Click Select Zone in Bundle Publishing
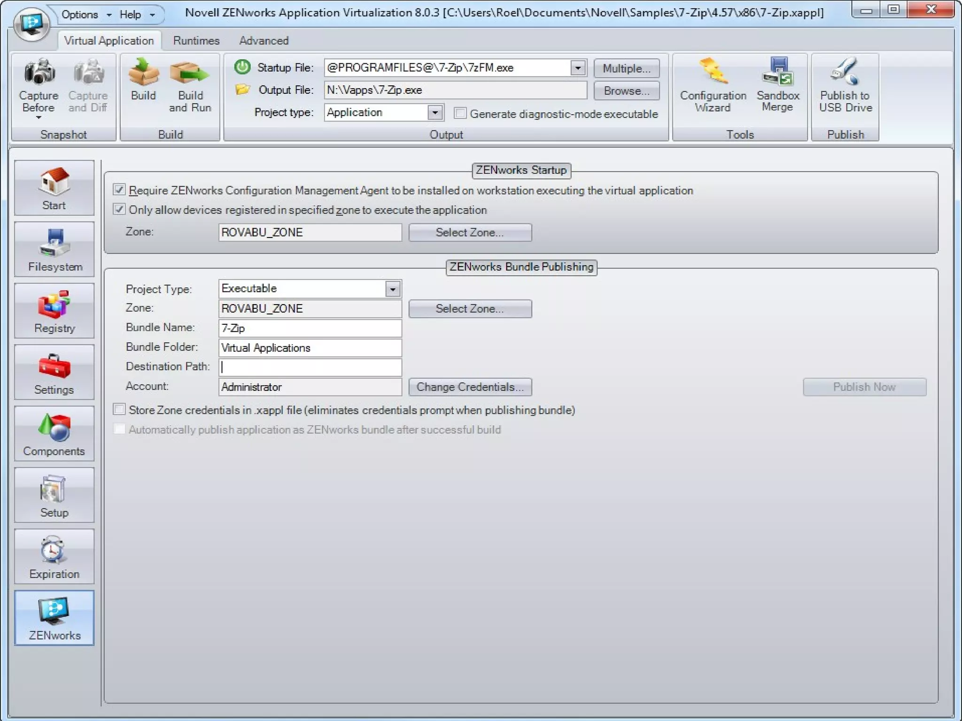962x721 pixels. (x=470, y=309)
